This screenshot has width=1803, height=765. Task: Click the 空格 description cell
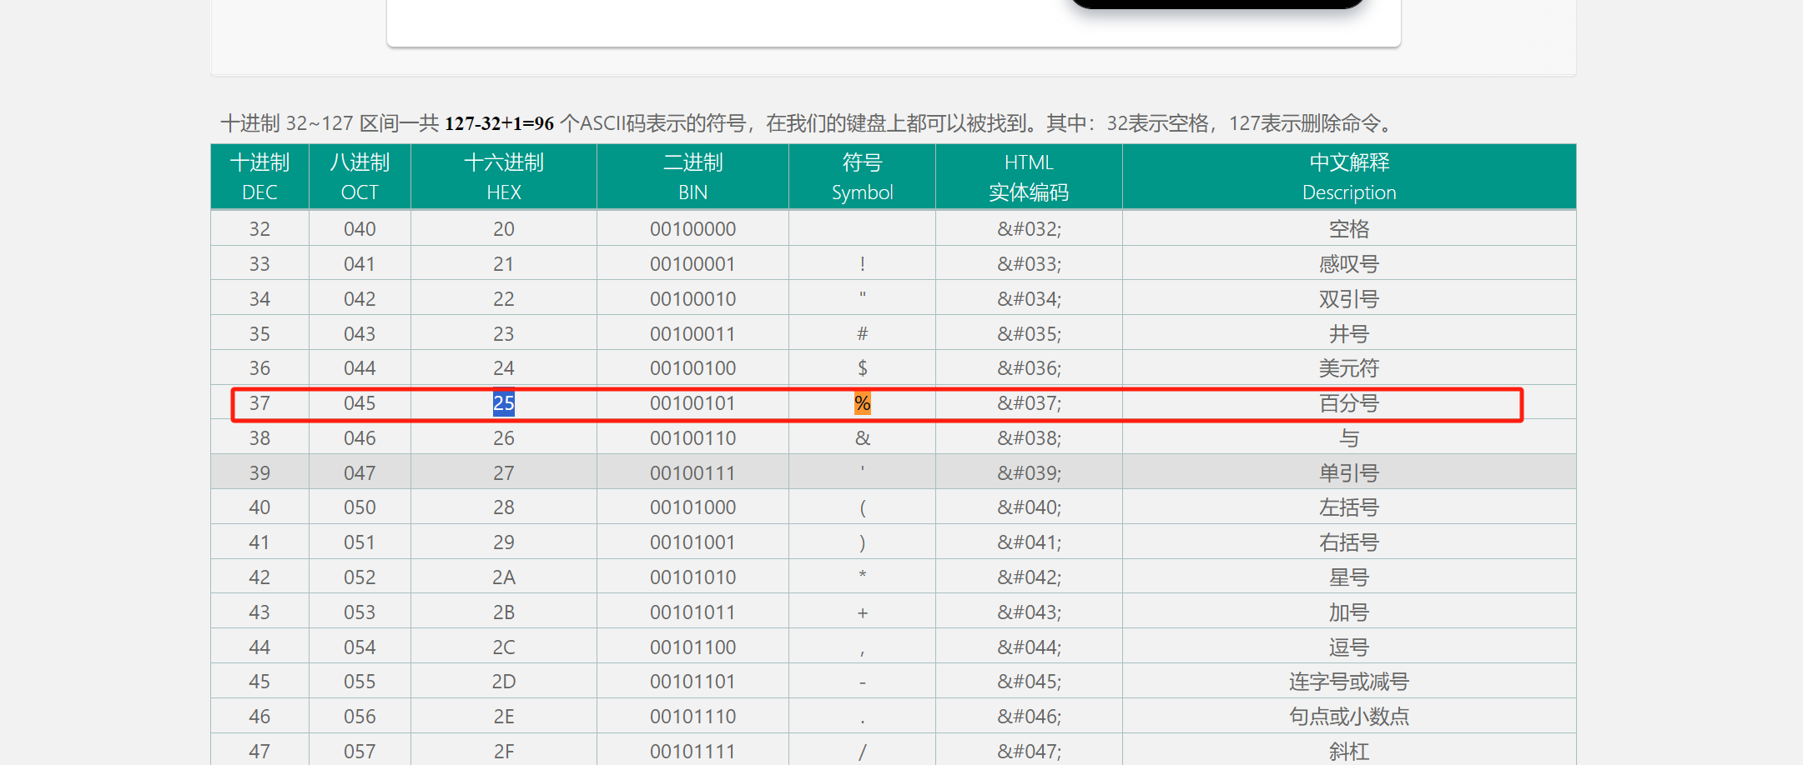click(1349, 228)
